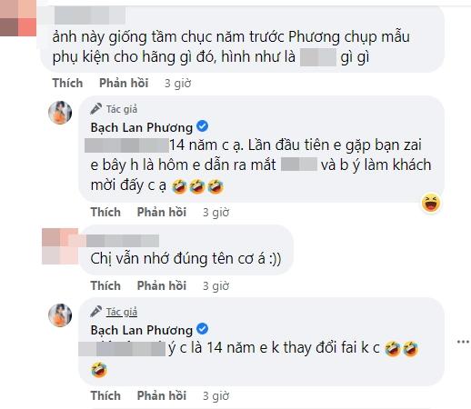Click the '3 giờ' timestamp under top comment
Viewport: 471px width, 409px height.
click(177, 84)
